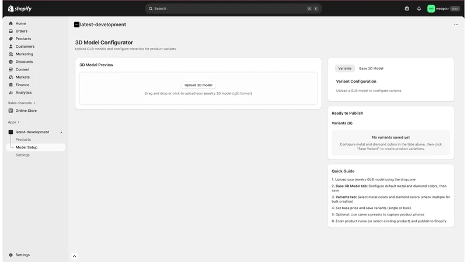Screen dimensions: 467x262
Task: Click the "Variants (0)" label
Action: point(342,123)
